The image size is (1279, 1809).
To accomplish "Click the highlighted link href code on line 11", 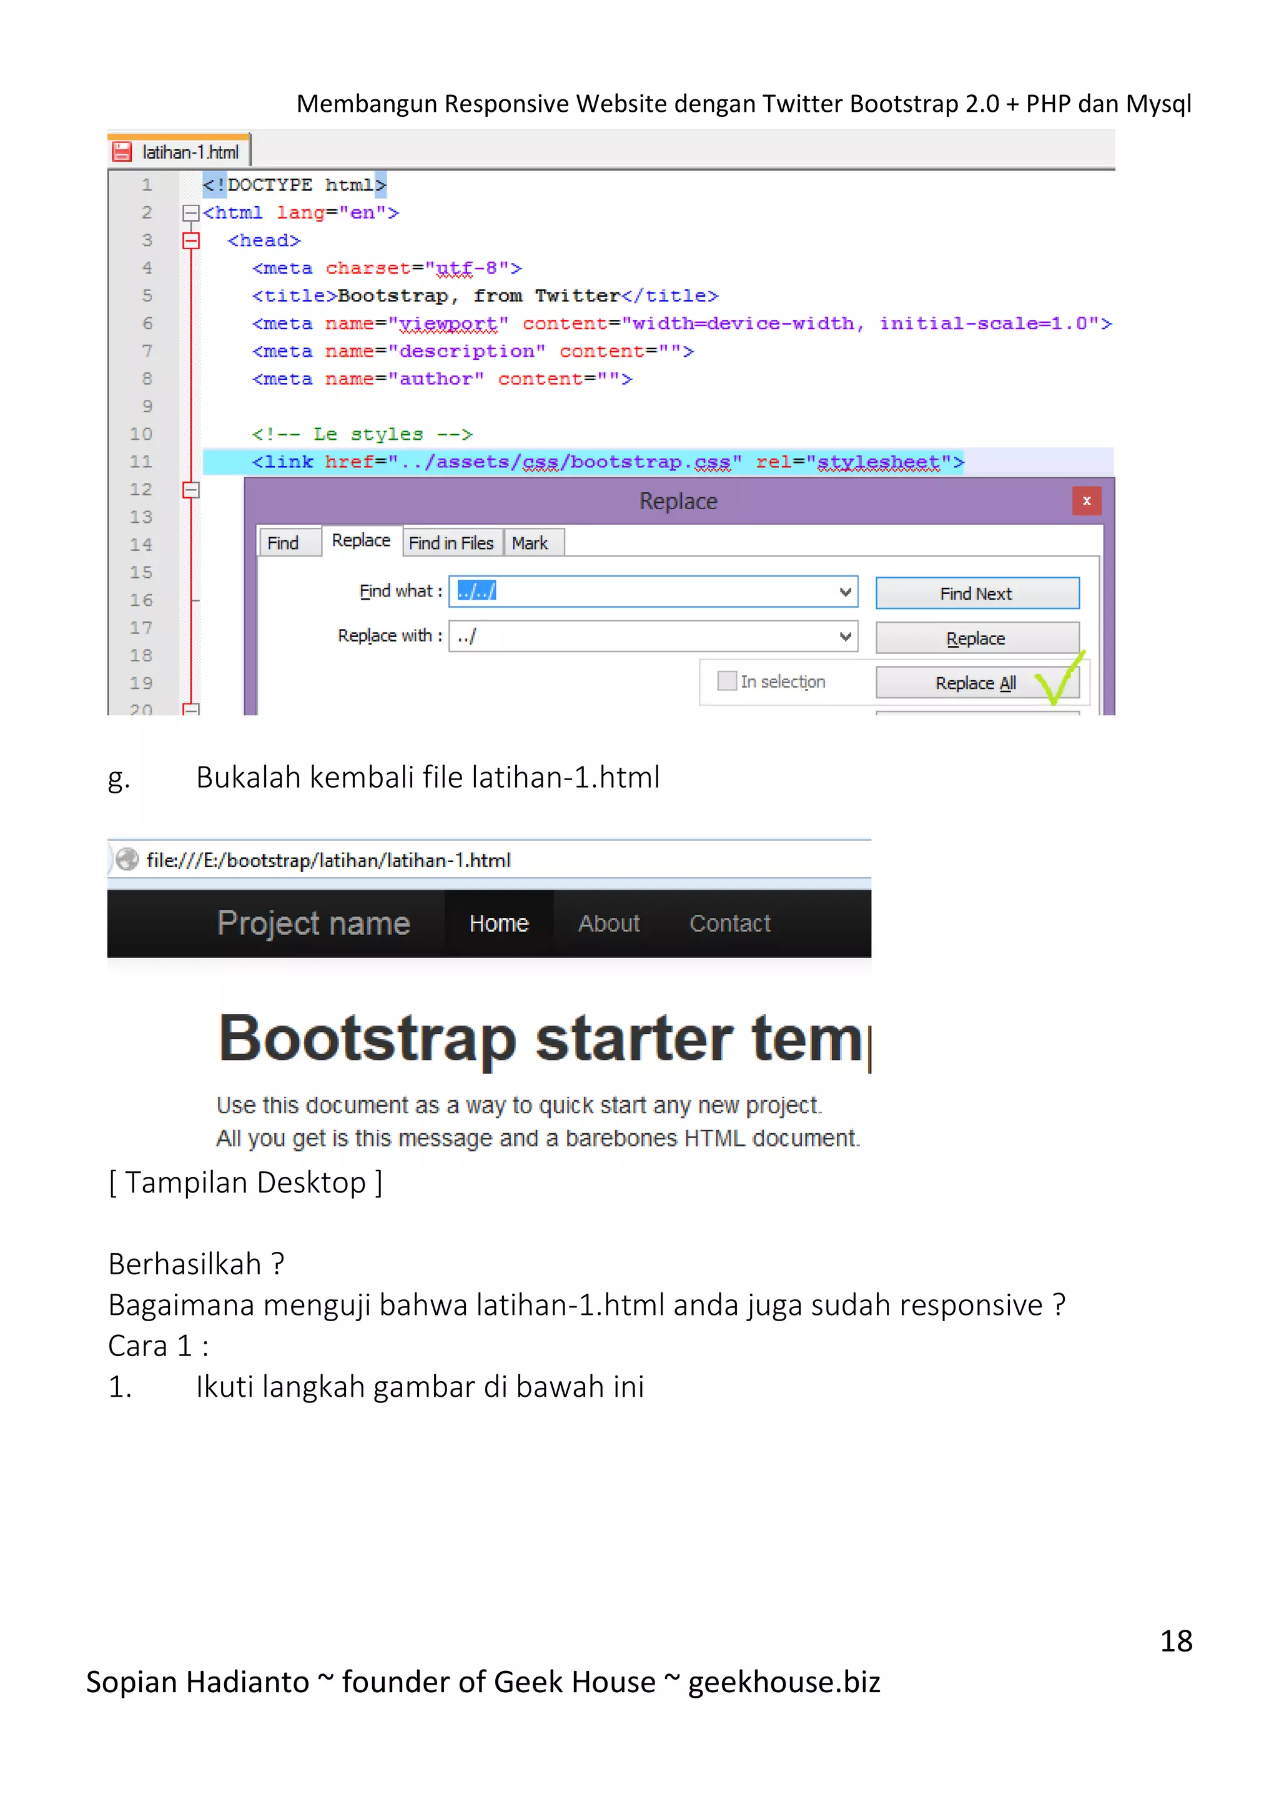I will click(x=607, y=462).
